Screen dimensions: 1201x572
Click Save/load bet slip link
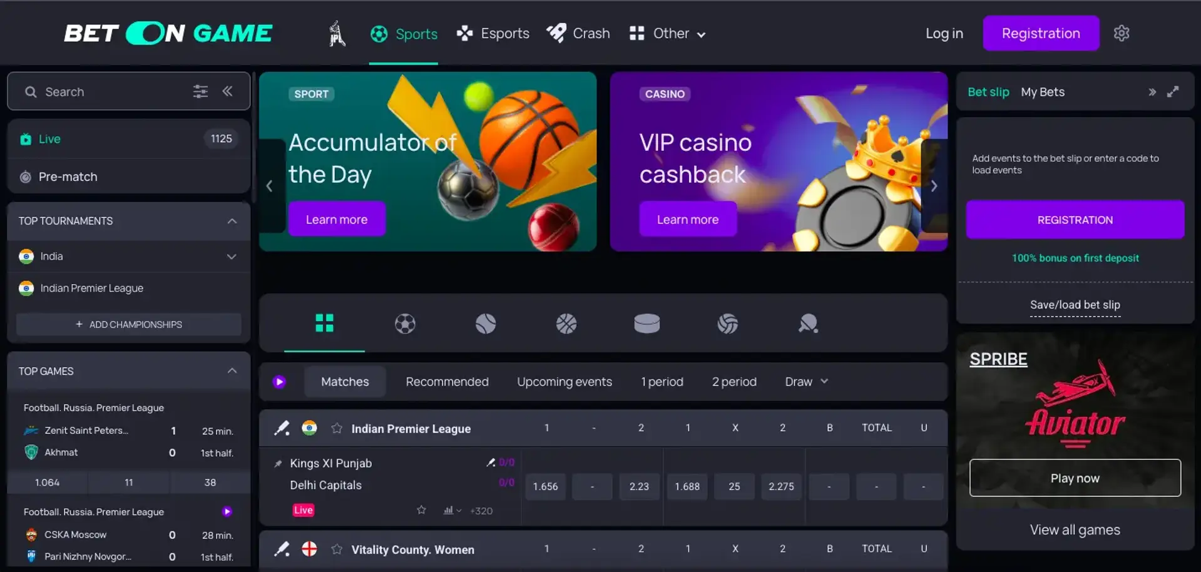point(1075,305)
